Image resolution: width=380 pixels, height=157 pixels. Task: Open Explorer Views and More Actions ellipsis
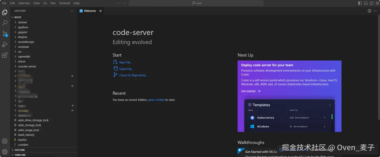[x=72, y=11]
